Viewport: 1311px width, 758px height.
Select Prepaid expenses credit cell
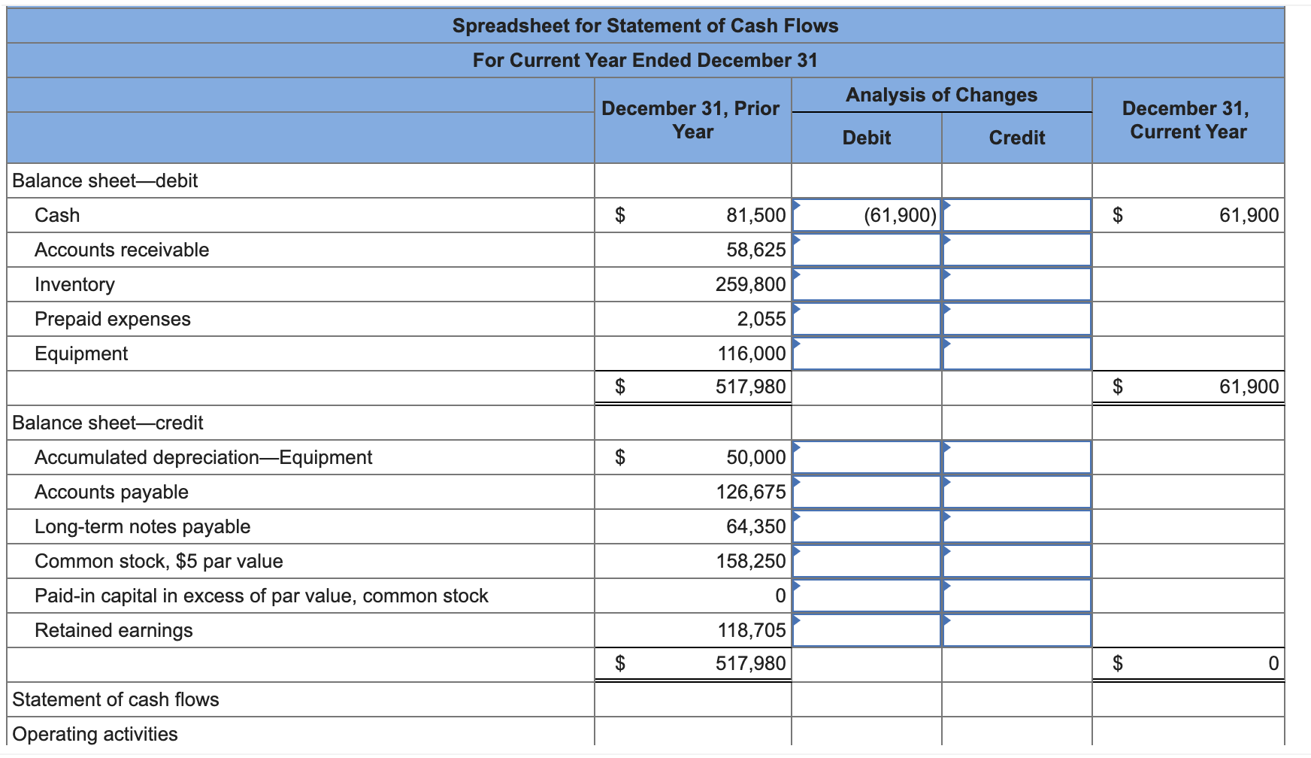1017,319
